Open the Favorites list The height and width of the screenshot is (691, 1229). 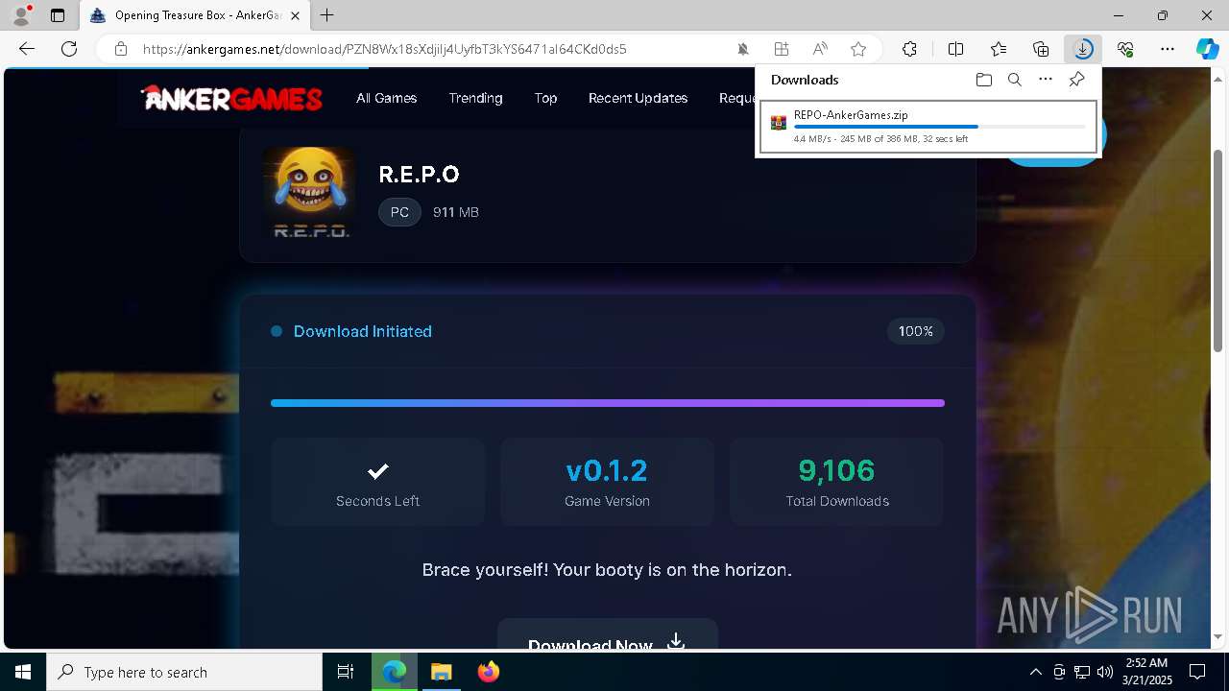[999, 49]
